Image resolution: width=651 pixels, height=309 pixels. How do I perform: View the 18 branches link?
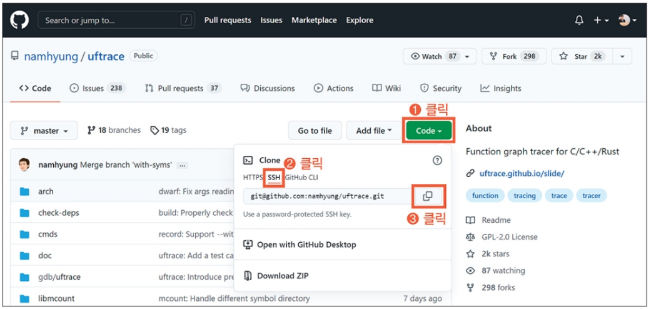[114, 130]
